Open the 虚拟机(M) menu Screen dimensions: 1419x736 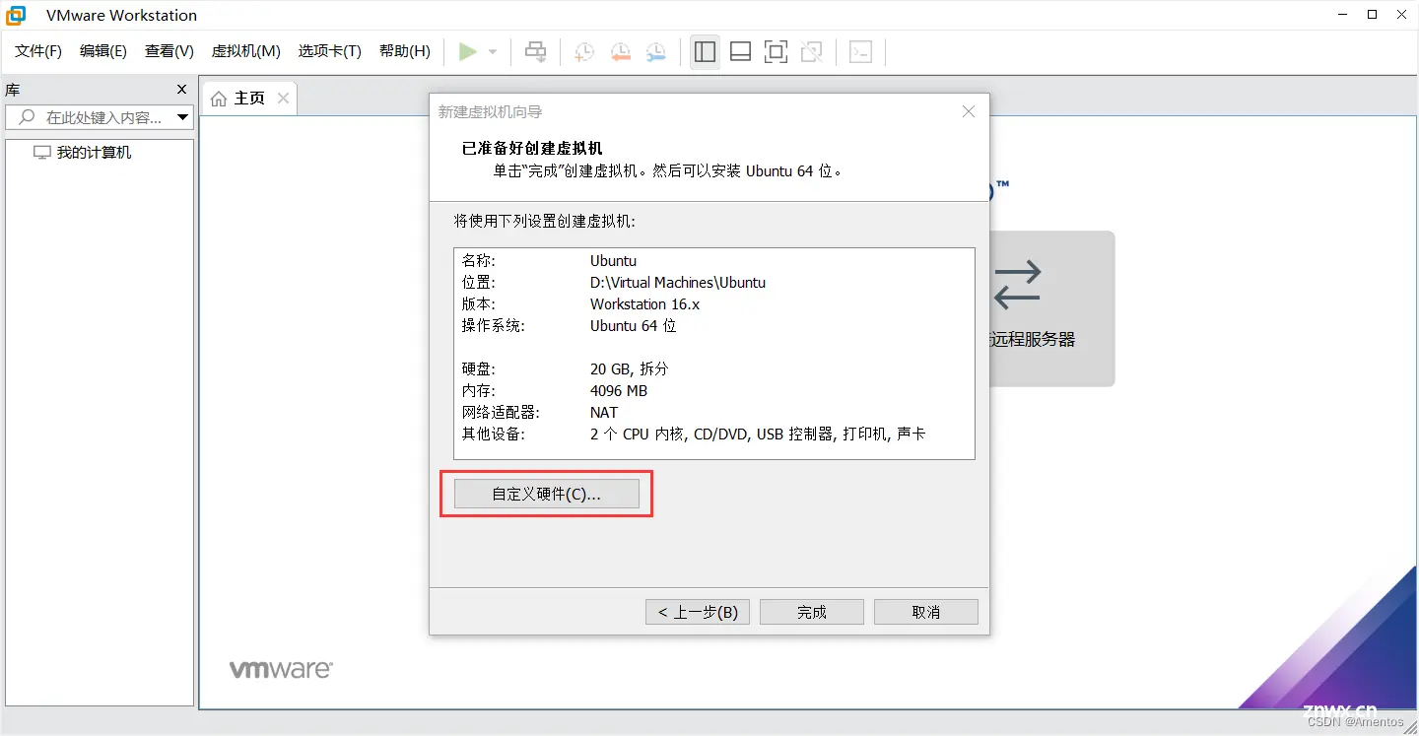tap(246, 51)
